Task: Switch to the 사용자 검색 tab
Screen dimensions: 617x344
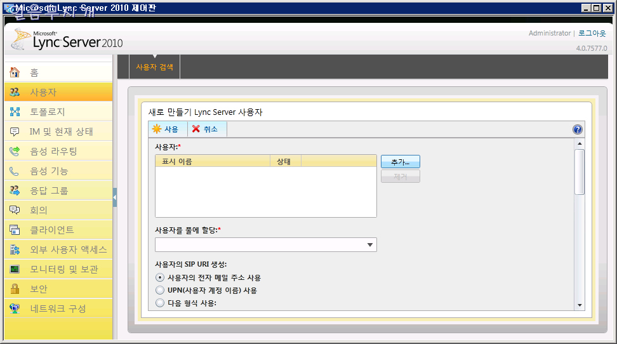Action: (155, 67)
